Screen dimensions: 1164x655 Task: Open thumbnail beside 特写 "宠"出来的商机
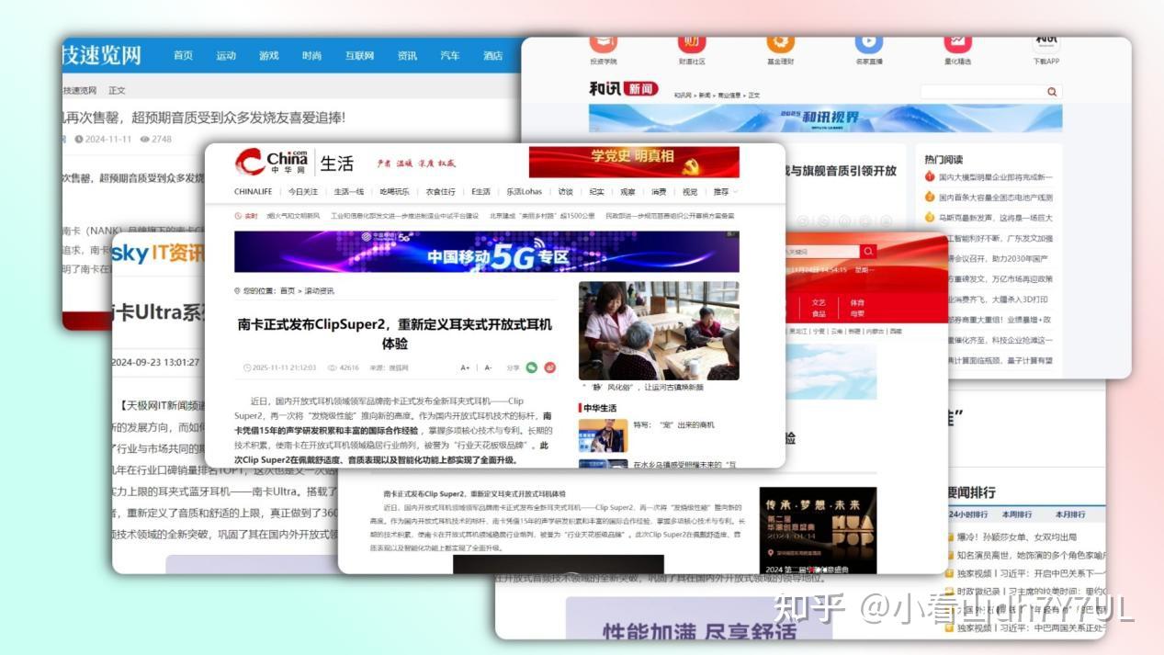604,435
